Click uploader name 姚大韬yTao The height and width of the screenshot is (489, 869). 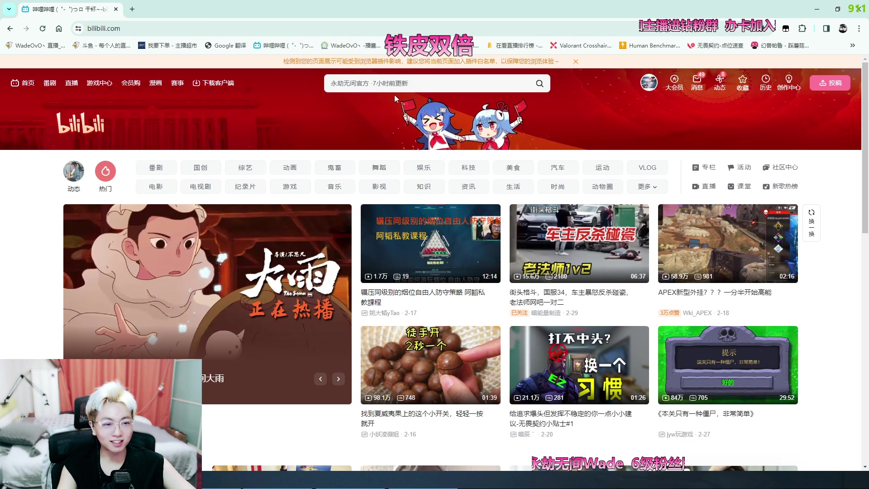click(384, 313)
